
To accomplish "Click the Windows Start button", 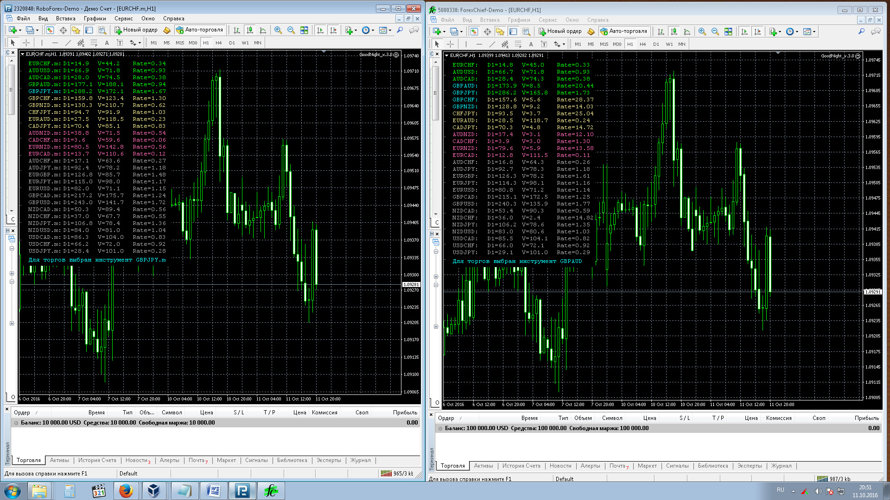I will pyautogui.click(x=13, y=491).
